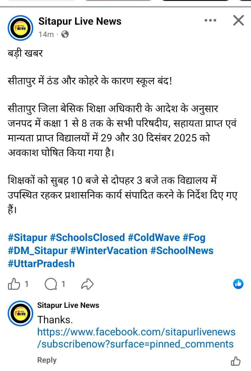This screenshot has width=251, height=371.
Task: Close the post with the X icon
Action: tap(238, 21)
